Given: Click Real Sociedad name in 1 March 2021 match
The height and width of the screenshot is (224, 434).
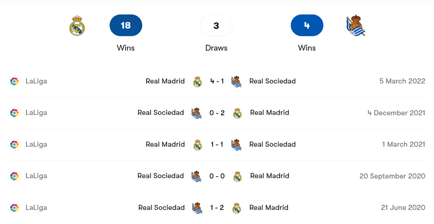Looking at the screenshot, I should (x=273, y=144).
